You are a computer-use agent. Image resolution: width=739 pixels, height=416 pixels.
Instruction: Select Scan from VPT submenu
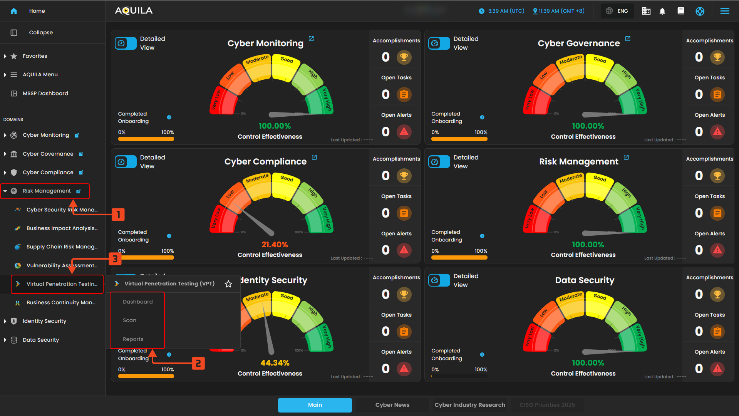coord(129,320)
